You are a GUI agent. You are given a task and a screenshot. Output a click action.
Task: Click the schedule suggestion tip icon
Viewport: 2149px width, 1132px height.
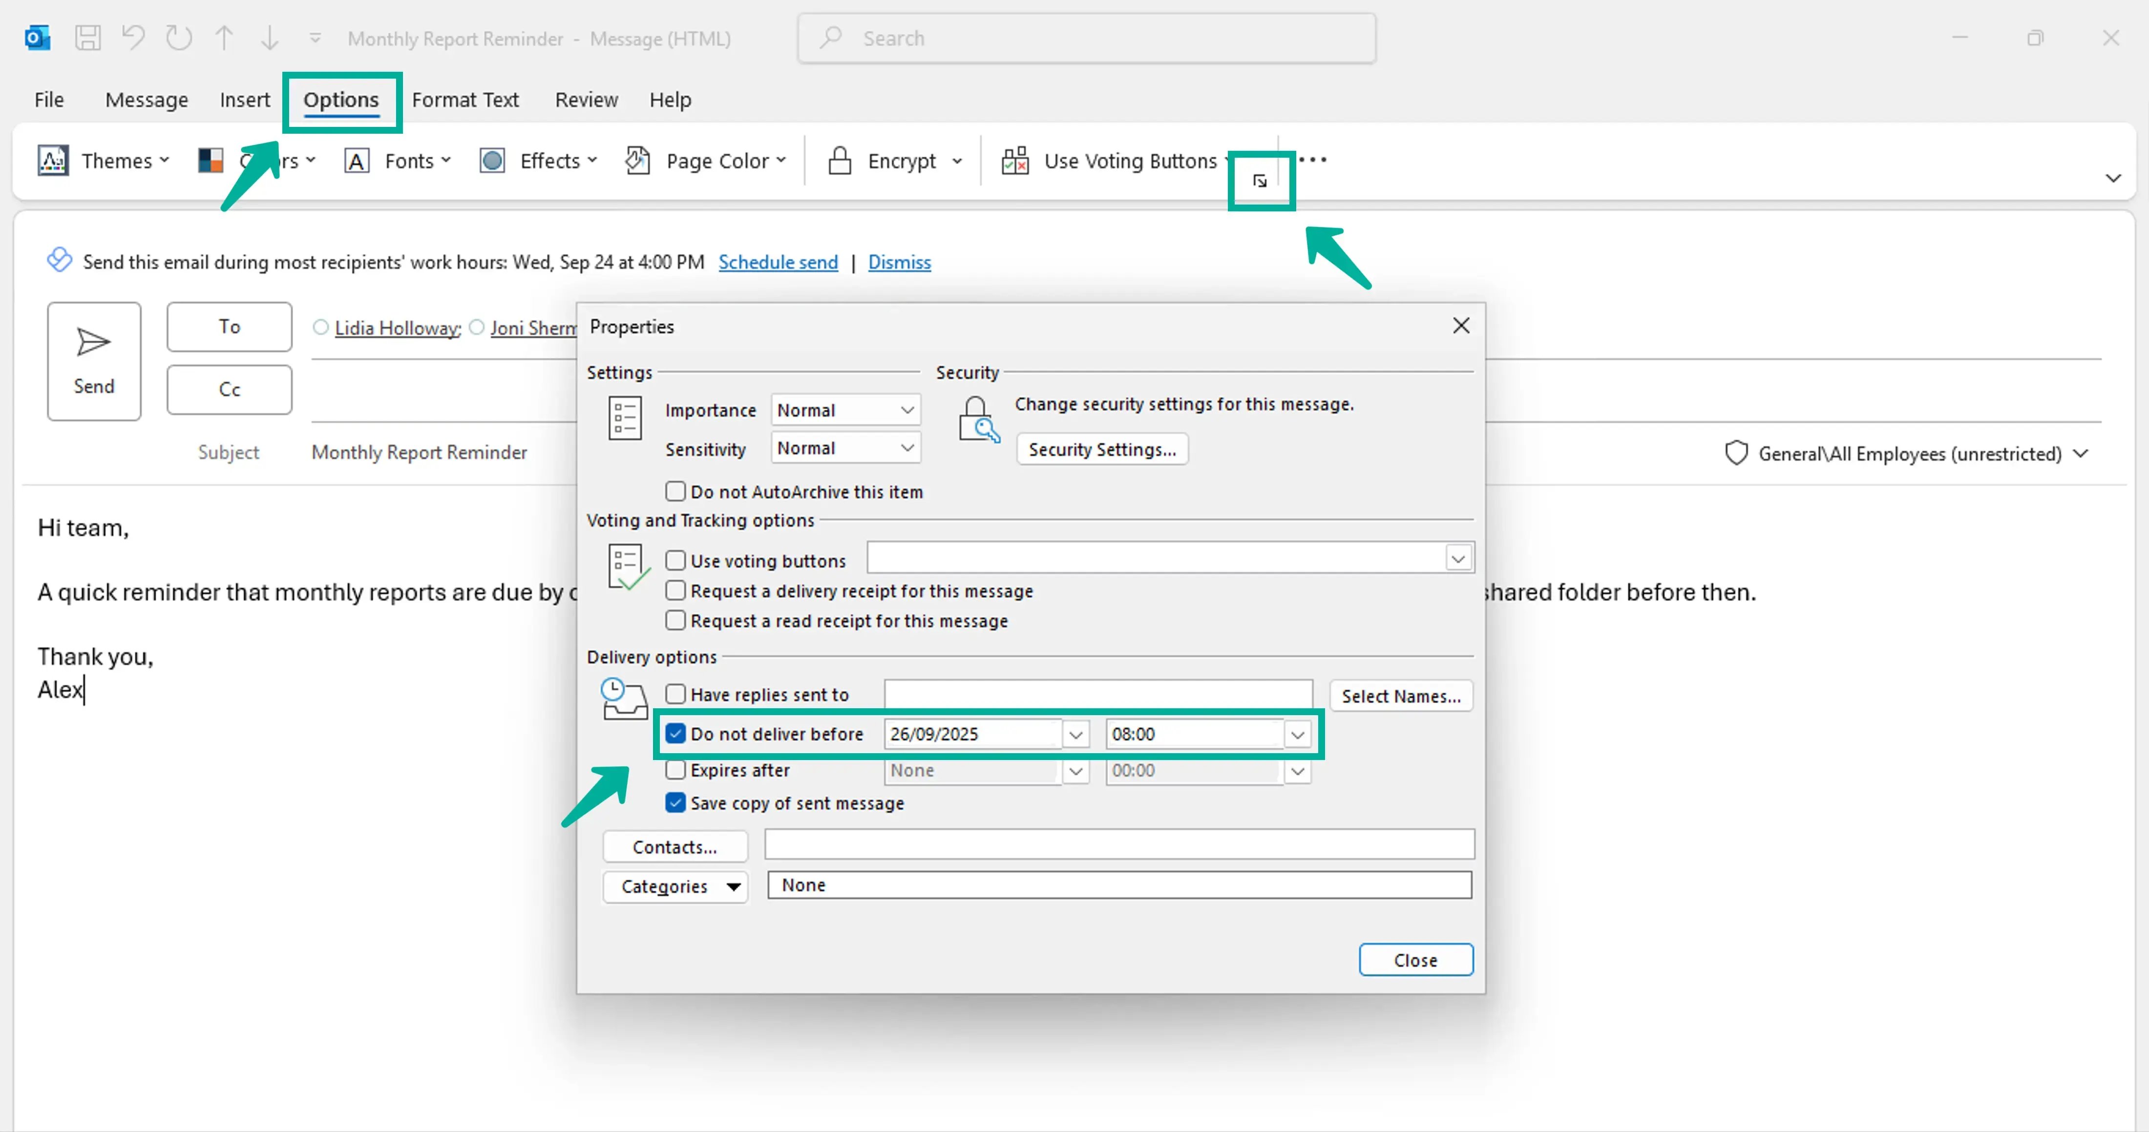(59, 260)
